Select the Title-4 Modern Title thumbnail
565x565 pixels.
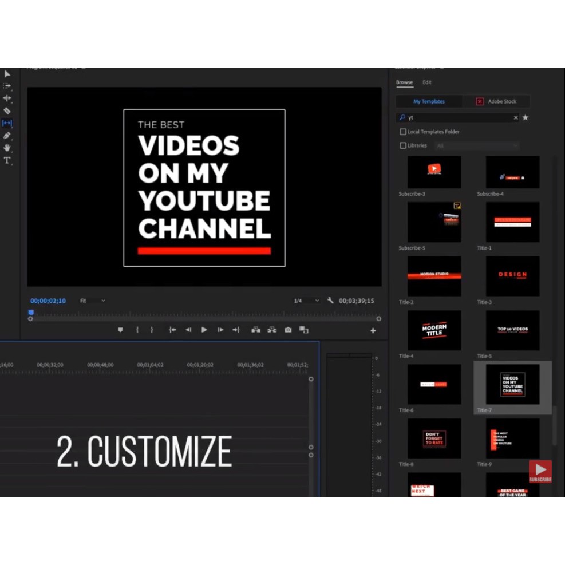pos(434,331)
